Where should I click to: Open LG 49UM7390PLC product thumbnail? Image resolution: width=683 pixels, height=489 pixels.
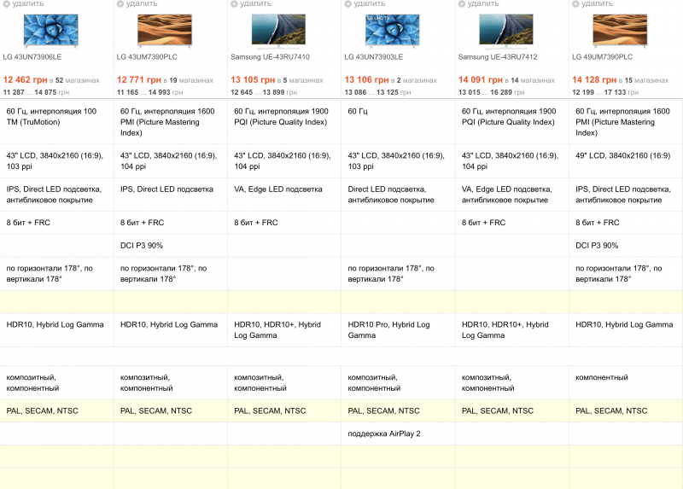point(620,31)
